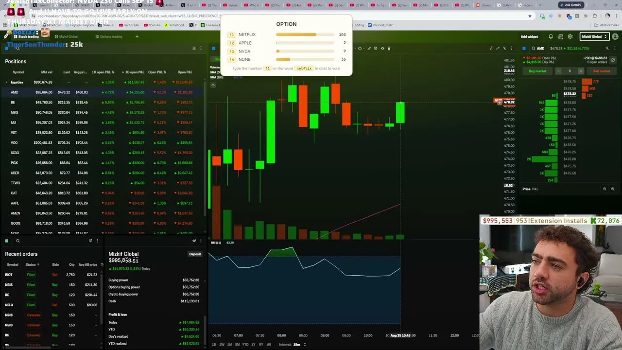Click the Add widget button
This screenshot has width=622, height=350.
click(x=529, y=36)
